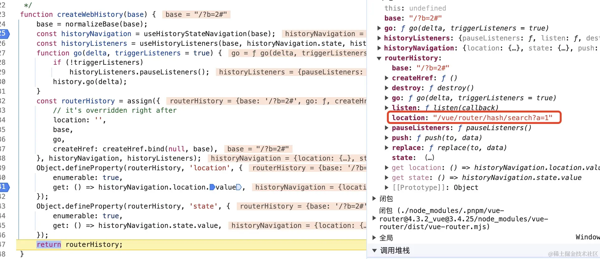Expand the get location getter
Screen dimensions: 600x259
point(387,167)
